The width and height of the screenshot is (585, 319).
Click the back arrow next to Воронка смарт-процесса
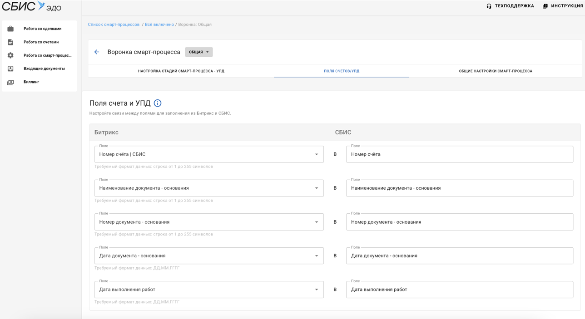coord(97,52)
